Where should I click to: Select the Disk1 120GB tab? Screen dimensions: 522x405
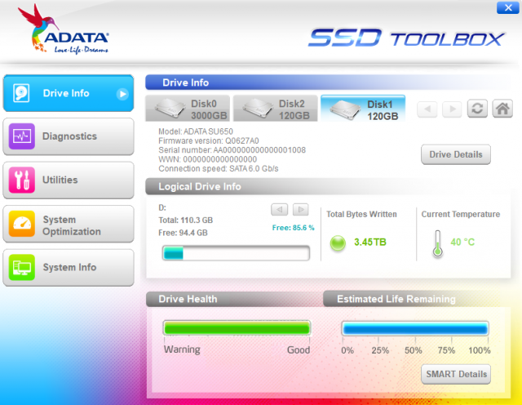point(362,109)
